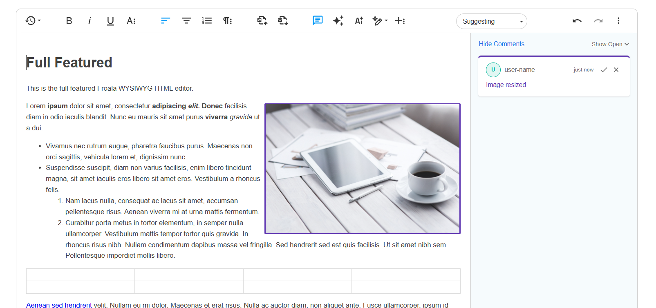Image resolution: width=656 pixels, height=308 pixels.
Task: Open the AI writing pen dropdown
Action: point(380,21)
